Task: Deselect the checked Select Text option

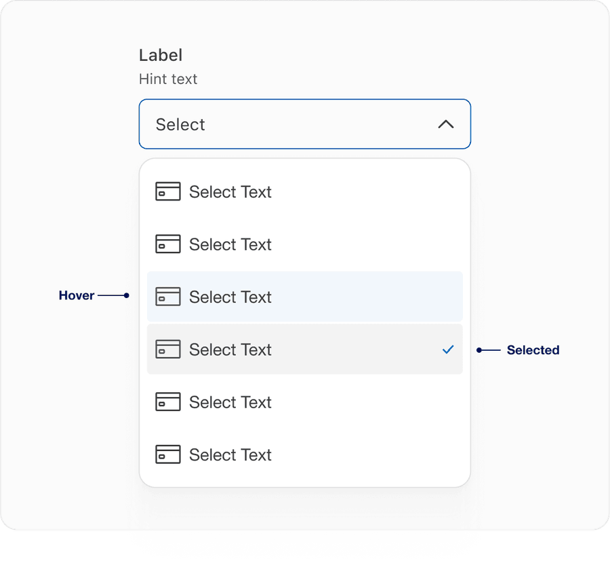Action: [x=271, y=349]
